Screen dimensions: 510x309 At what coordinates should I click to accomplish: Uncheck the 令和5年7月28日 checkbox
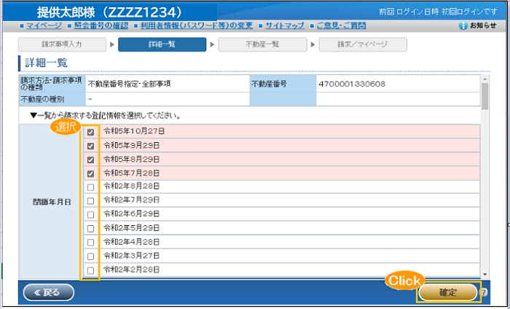coord(90,173)
